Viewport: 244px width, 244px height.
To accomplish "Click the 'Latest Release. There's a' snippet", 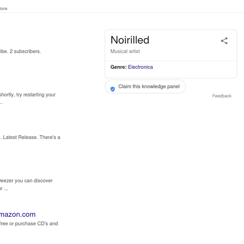I will 31,137.
